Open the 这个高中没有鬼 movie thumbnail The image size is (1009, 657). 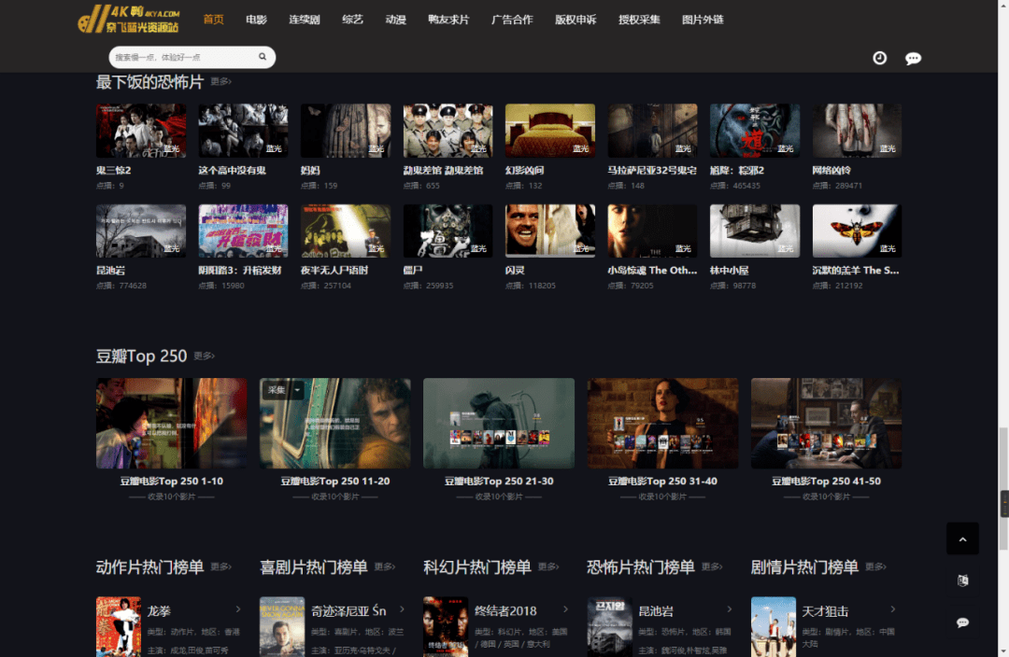click(x=243, y=131)
